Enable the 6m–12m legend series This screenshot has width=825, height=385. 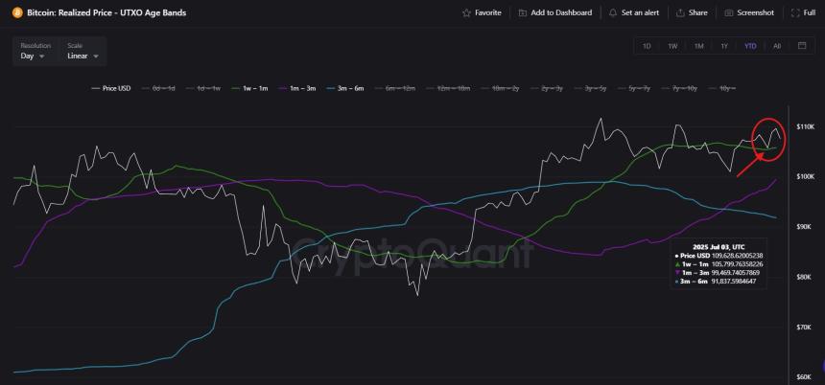click(394, 88)
